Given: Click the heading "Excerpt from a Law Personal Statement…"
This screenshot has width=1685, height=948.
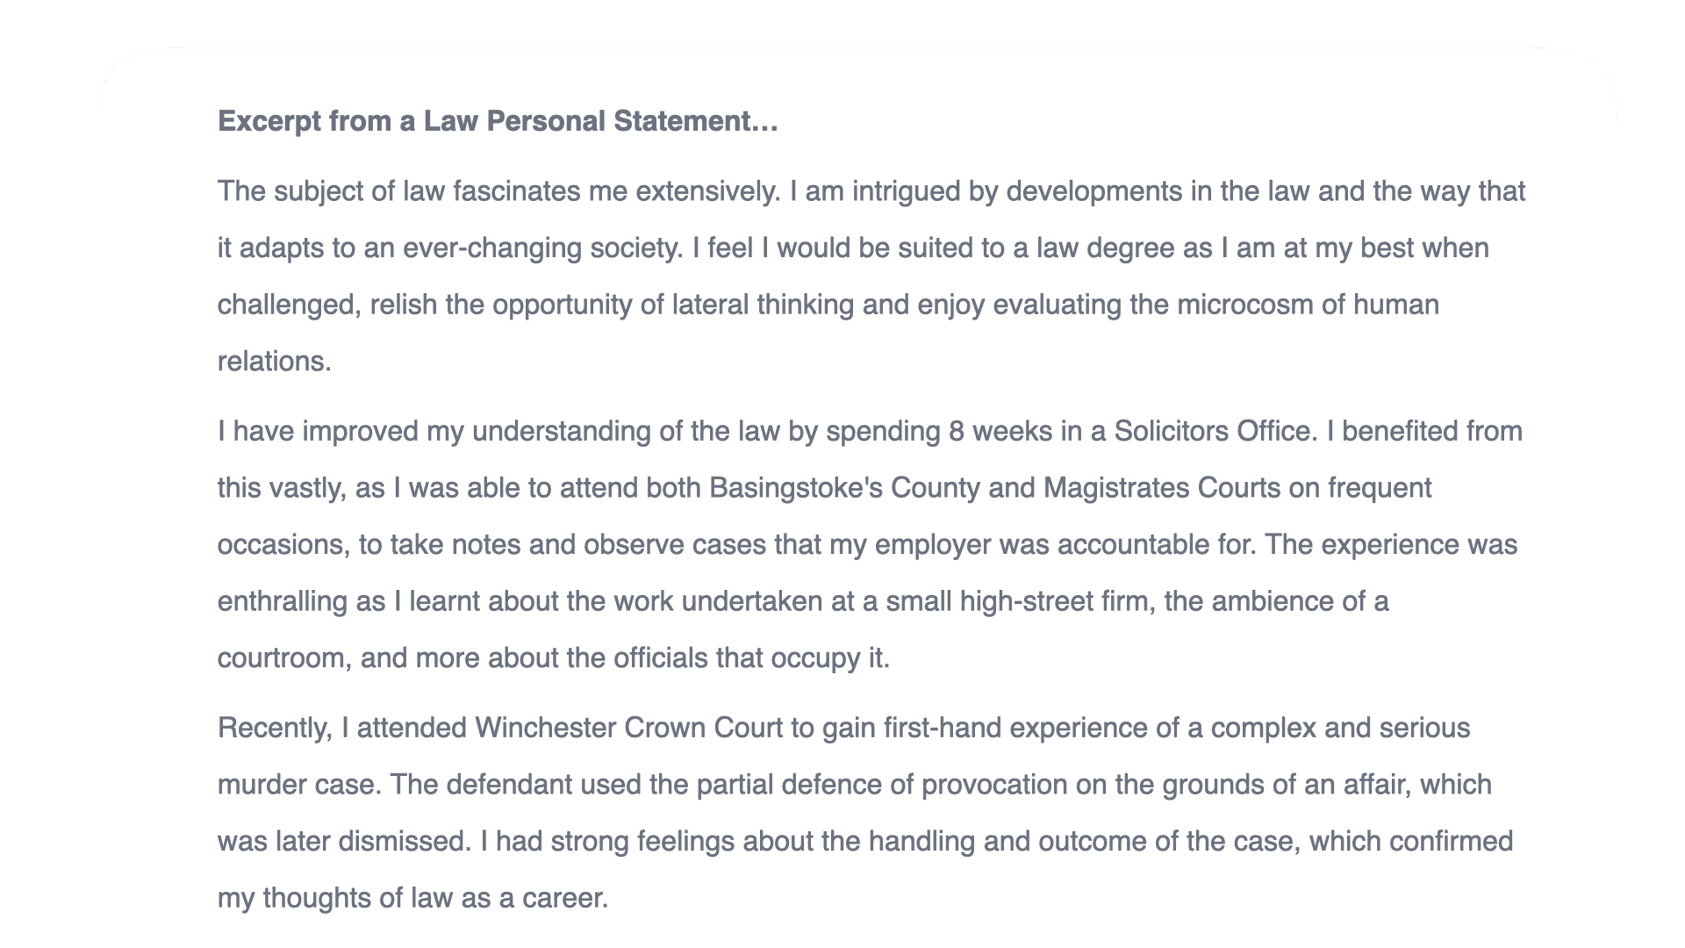Looking at the screenshot, I should click(x=498, y=121).
